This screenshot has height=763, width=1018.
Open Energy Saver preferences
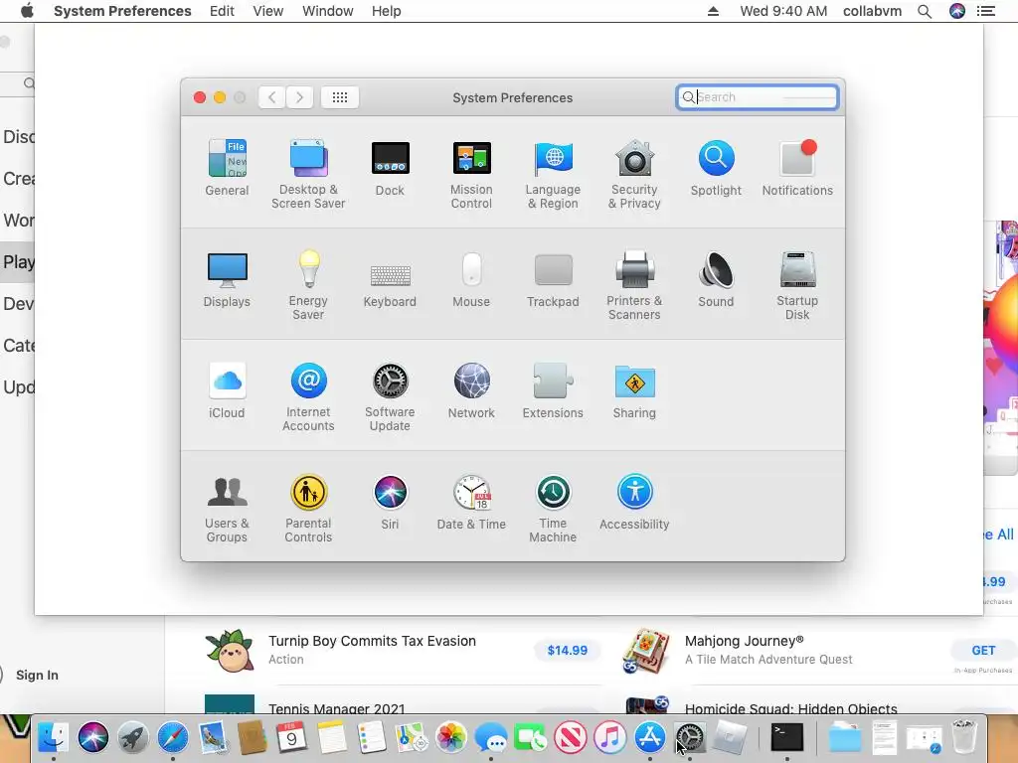click(308, 285)
